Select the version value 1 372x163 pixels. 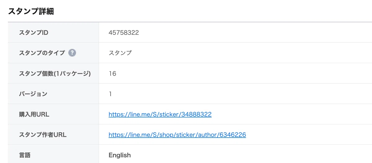(110, 94)
